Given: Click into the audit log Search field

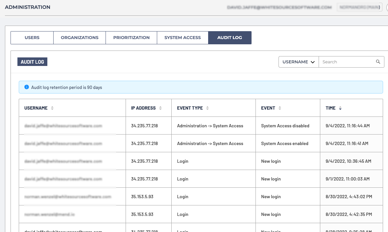Looking at the screenshot, I should [x=347, y=62].
